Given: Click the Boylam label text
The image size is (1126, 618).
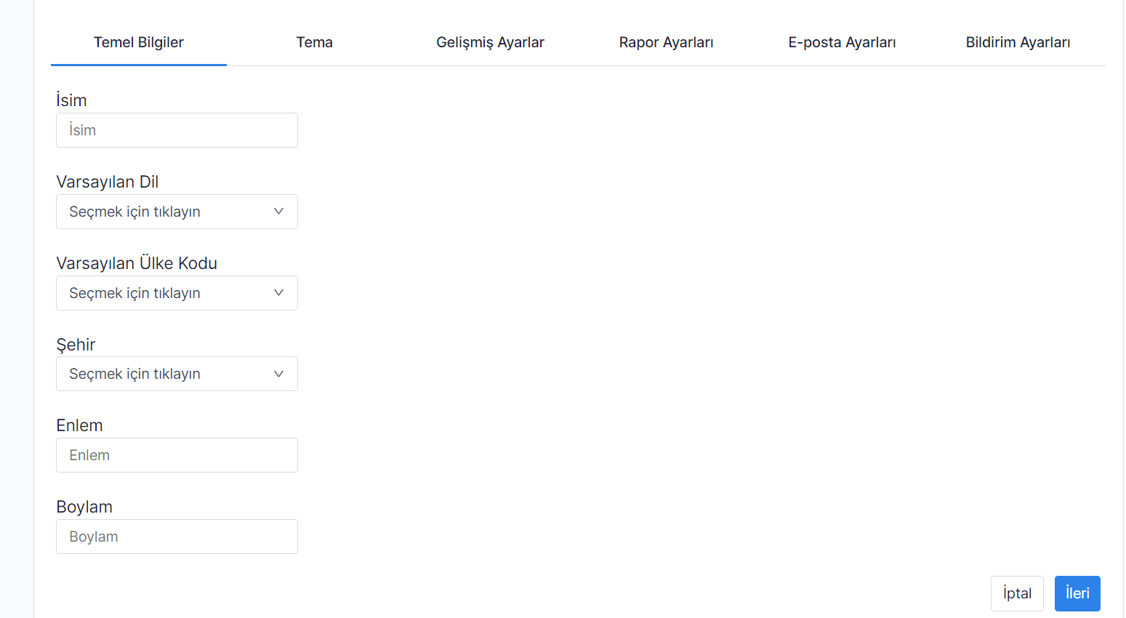Looking at the screenshot, I should point(84,507).
